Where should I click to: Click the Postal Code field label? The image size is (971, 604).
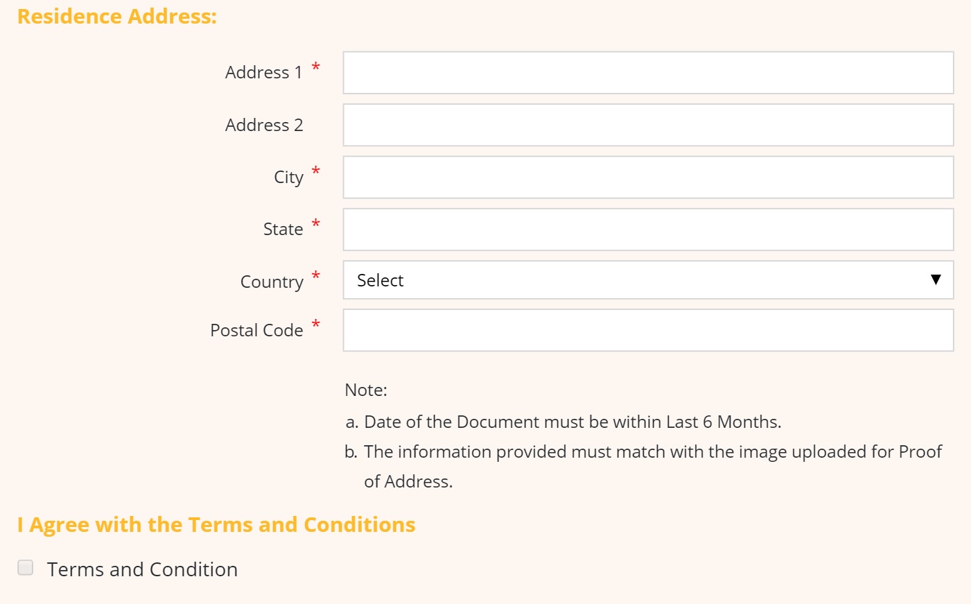click(256, 330)
